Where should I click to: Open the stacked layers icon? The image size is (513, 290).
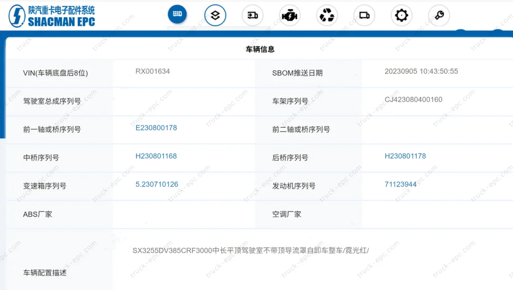(x=215, y=15)
